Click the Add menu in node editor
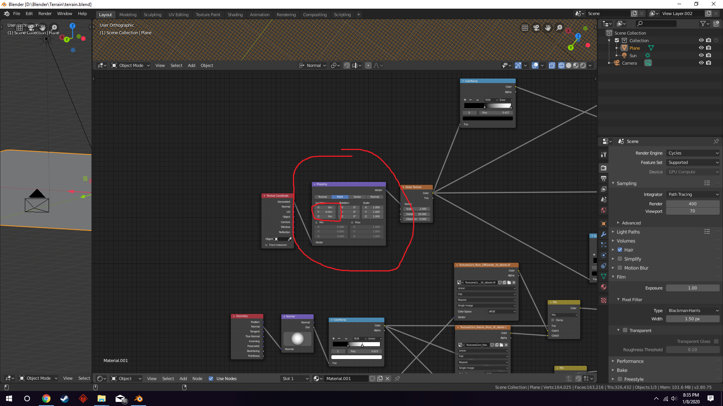Screen dimensions: 723x406 (183, 379)
